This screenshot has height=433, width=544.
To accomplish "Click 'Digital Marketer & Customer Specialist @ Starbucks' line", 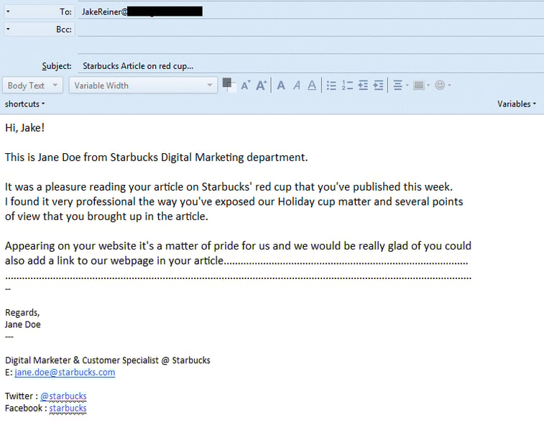I will pyautogui.click(x=108, y=360).
